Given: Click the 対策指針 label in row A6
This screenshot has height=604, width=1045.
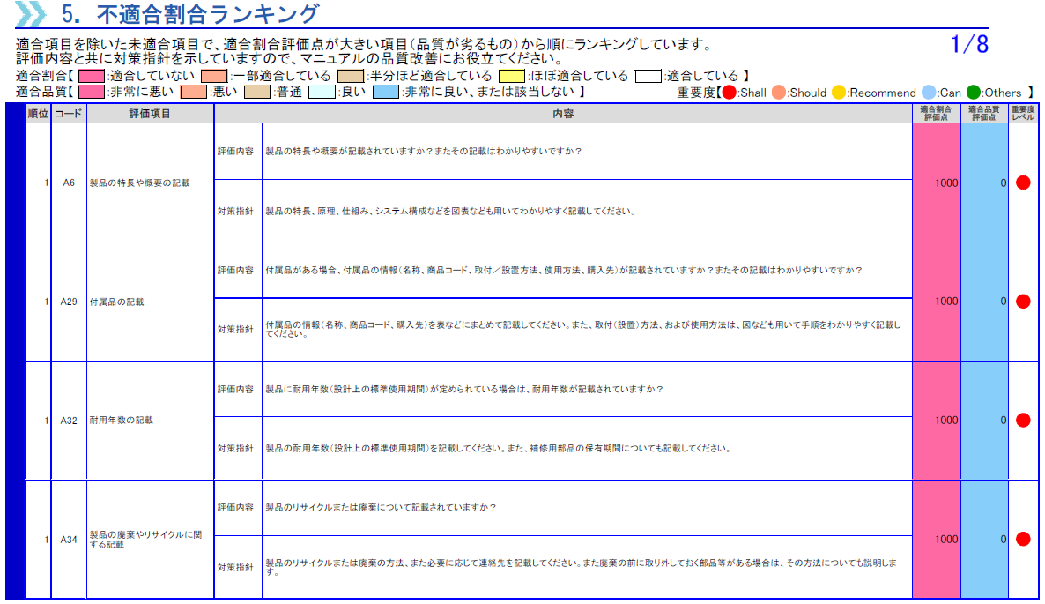Looking at the screenshot, I should [x=235, y=212].
